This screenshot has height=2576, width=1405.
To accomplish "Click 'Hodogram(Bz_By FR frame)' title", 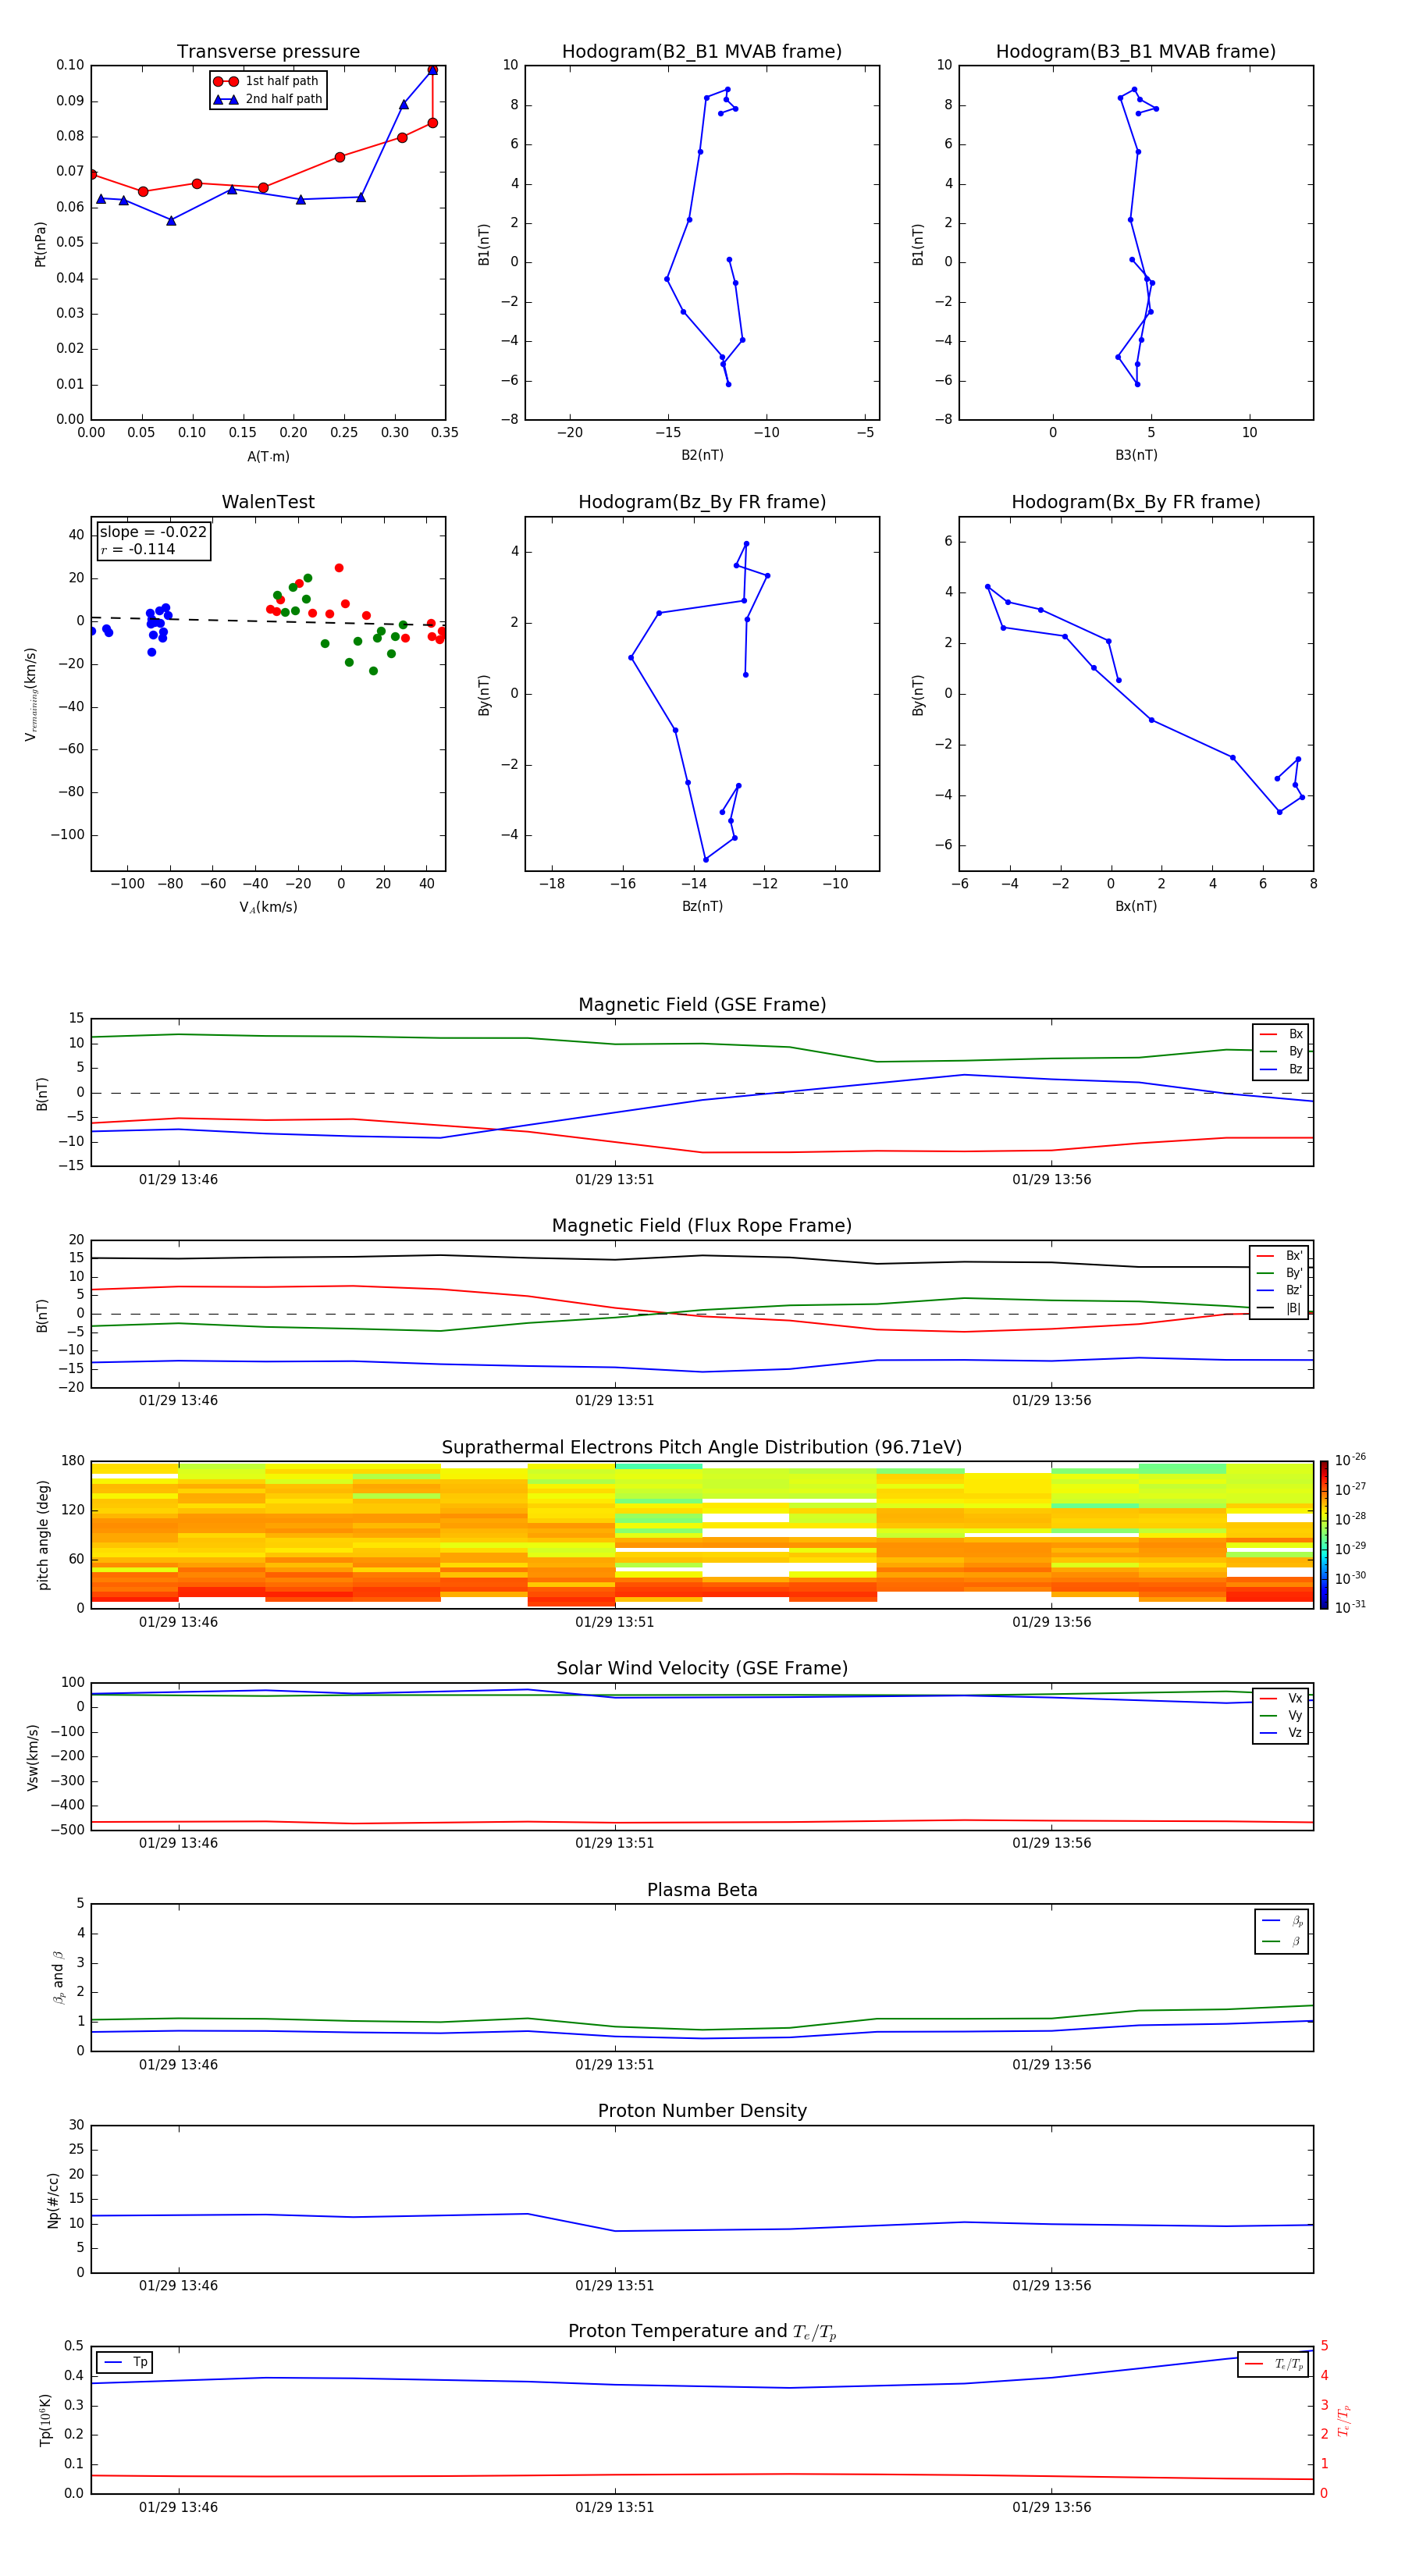I will [x=702, y=502].
